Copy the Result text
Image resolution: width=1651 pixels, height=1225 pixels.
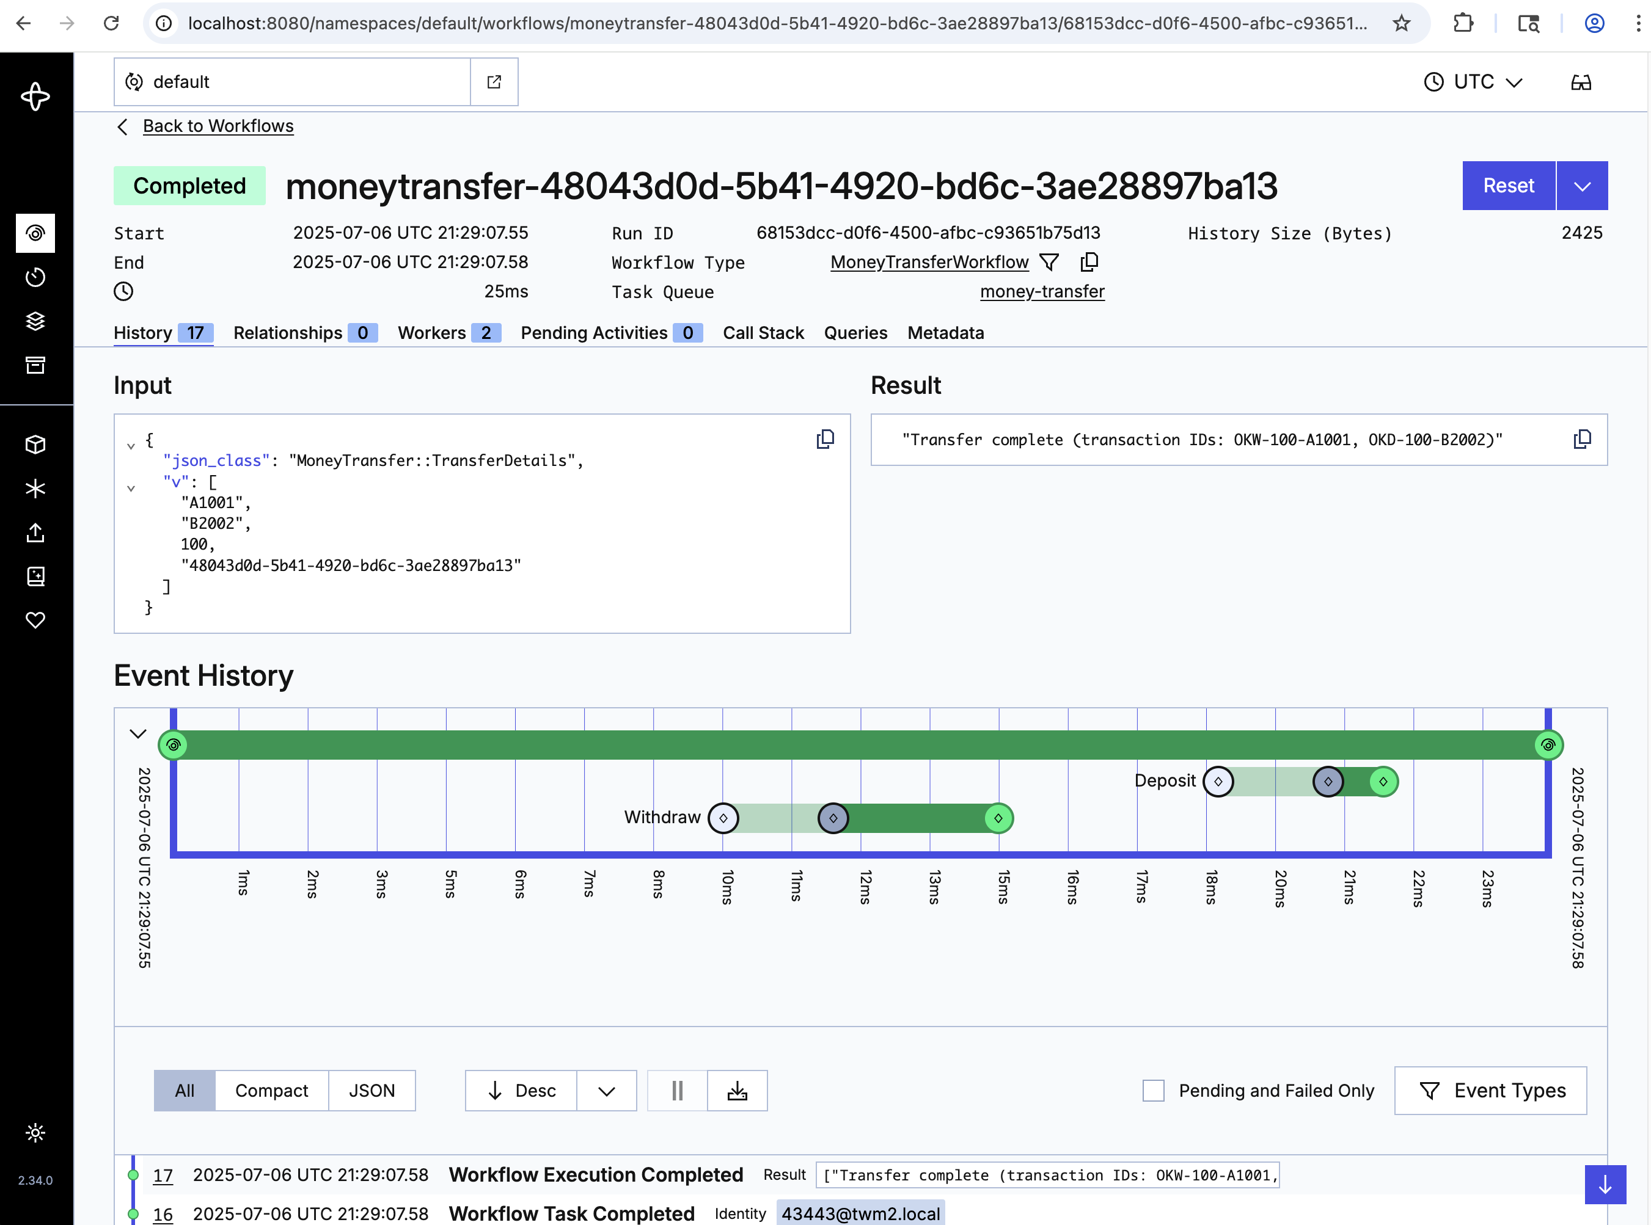[1581, 439]
